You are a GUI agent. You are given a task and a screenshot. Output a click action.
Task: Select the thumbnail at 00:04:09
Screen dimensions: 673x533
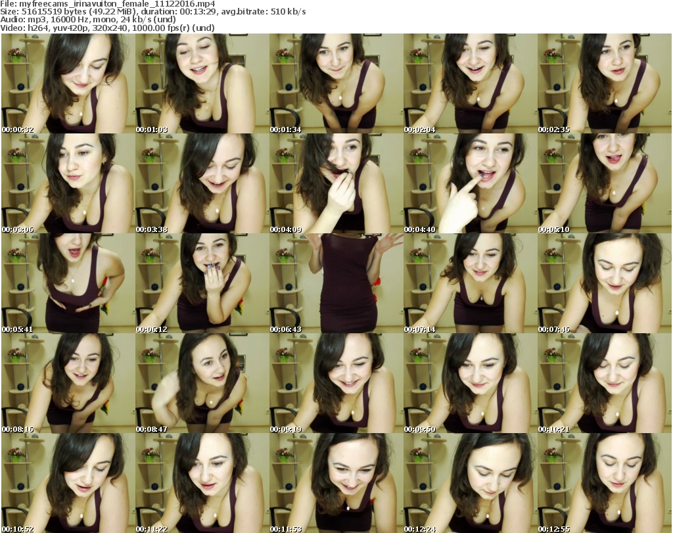336,183
